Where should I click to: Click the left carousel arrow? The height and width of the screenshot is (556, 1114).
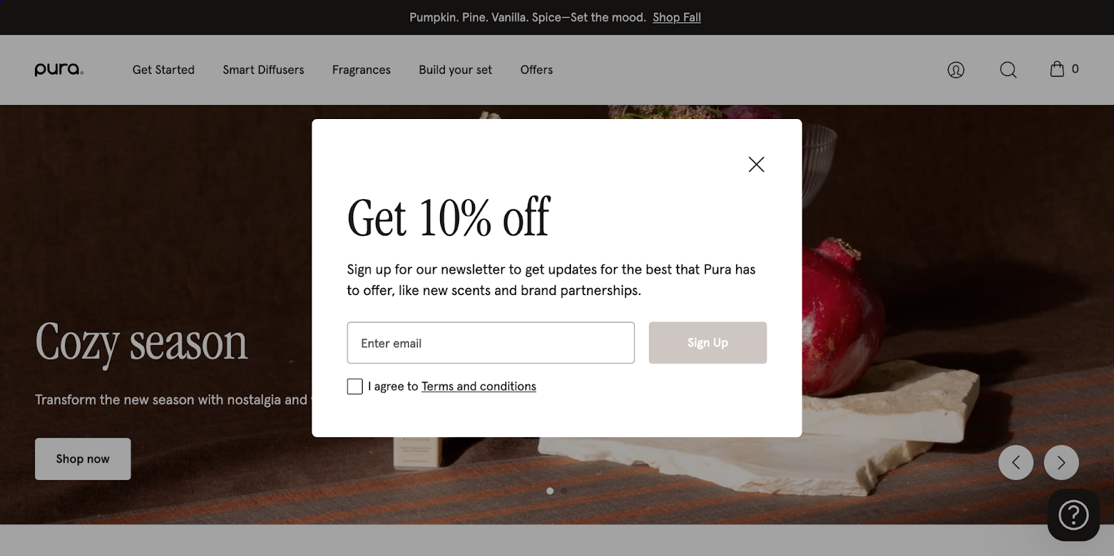point(1016,462)
